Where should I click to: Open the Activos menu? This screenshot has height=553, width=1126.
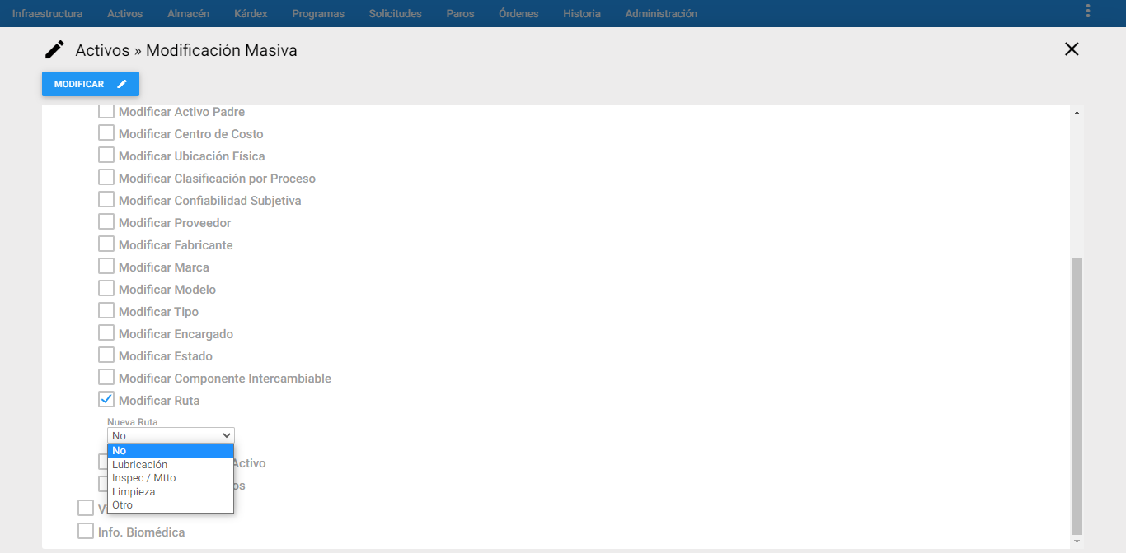coord(124,14)
